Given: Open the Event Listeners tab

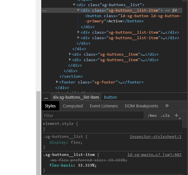Looking at the screenshot, I should (x=104, y=106).
